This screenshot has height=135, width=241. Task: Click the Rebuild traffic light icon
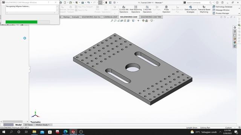(106, 3)
